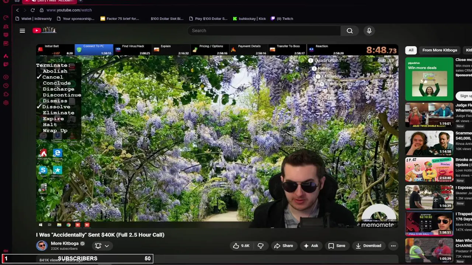Viewport: 472px width, 265px height.
Task: Click the browser address bar URL
Action: tap(69, 10)
